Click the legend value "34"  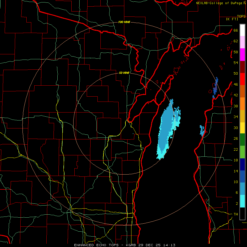pos(236,117)
